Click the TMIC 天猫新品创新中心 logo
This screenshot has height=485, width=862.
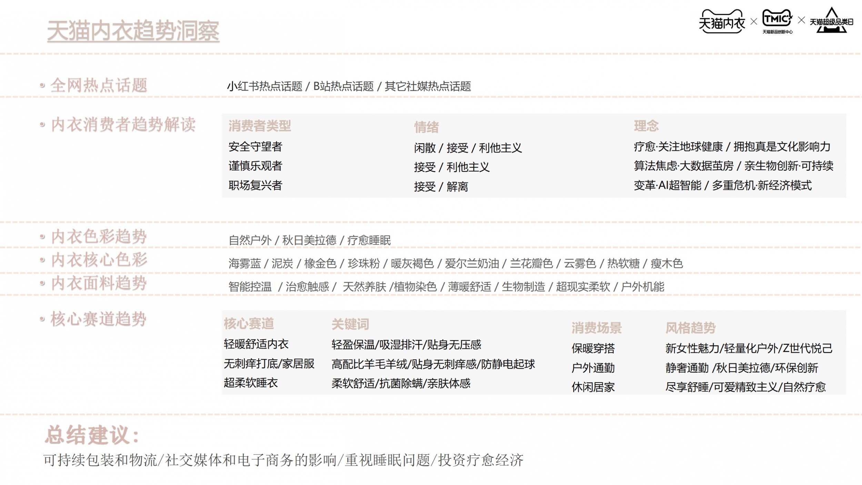(777, 21)
